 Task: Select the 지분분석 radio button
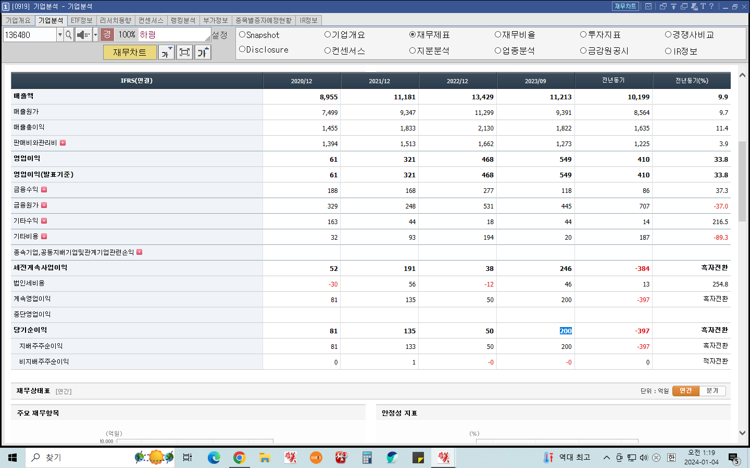(x=413, y=50)
